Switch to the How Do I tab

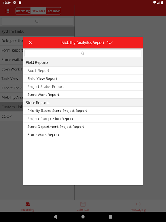38,11
